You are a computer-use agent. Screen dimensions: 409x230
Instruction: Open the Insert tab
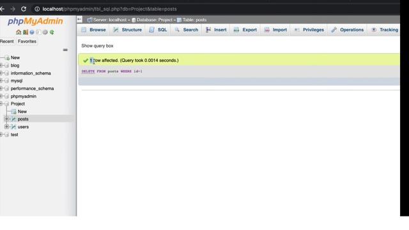coord(216,30)
